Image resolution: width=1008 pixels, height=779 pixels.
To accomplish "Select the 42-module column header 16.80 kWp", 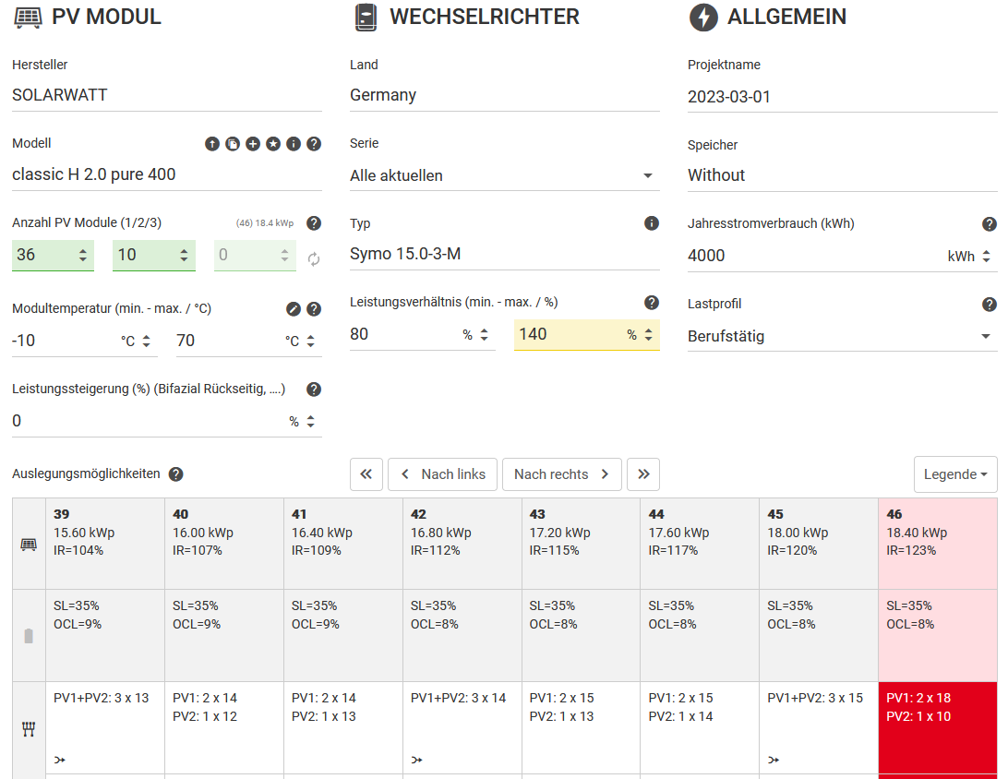I will [462, 544].
